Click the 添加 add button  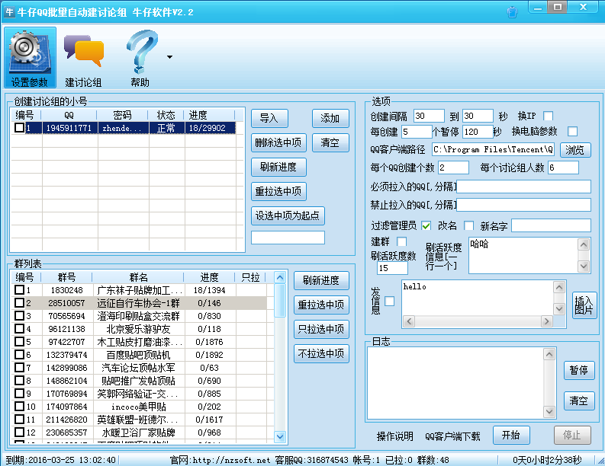pos(330,118)
